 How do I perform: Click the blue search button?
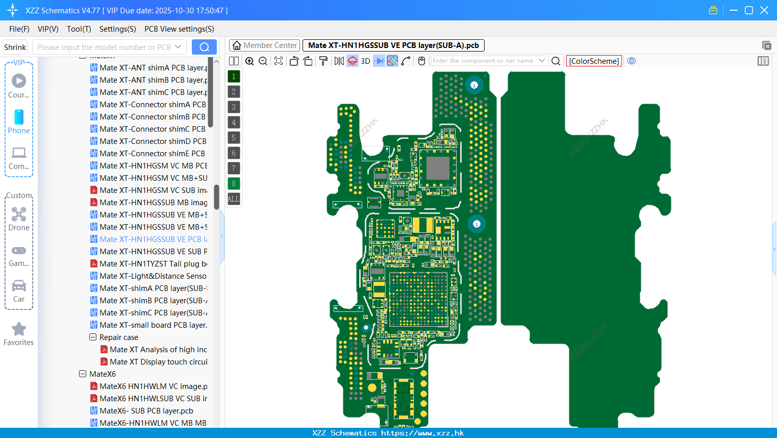coord(204,47)
